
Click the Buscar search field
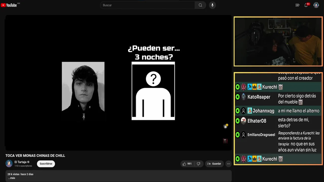tap(148, 5)
